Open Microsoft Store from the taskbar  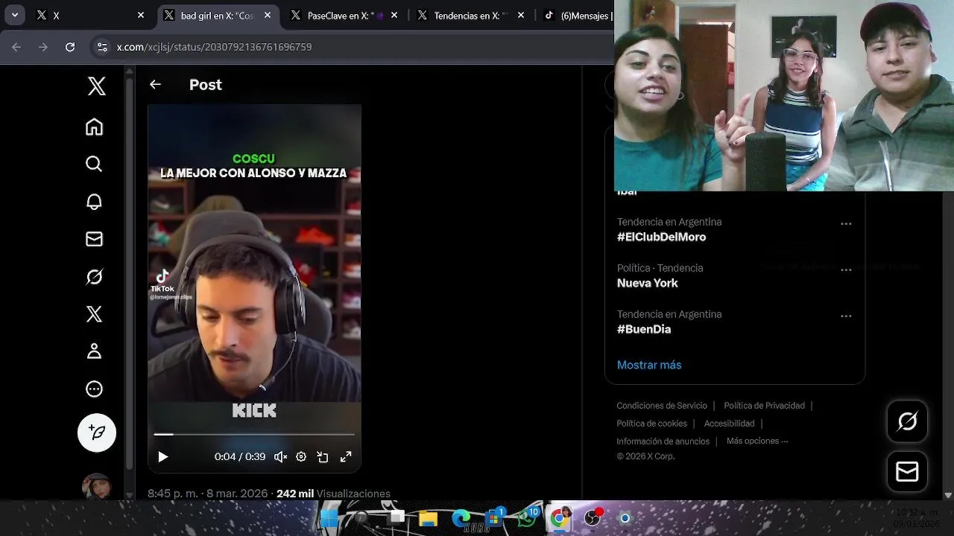coord(494,518)
